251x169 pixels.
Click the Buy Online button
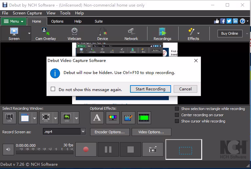click(x=230, y=33)
